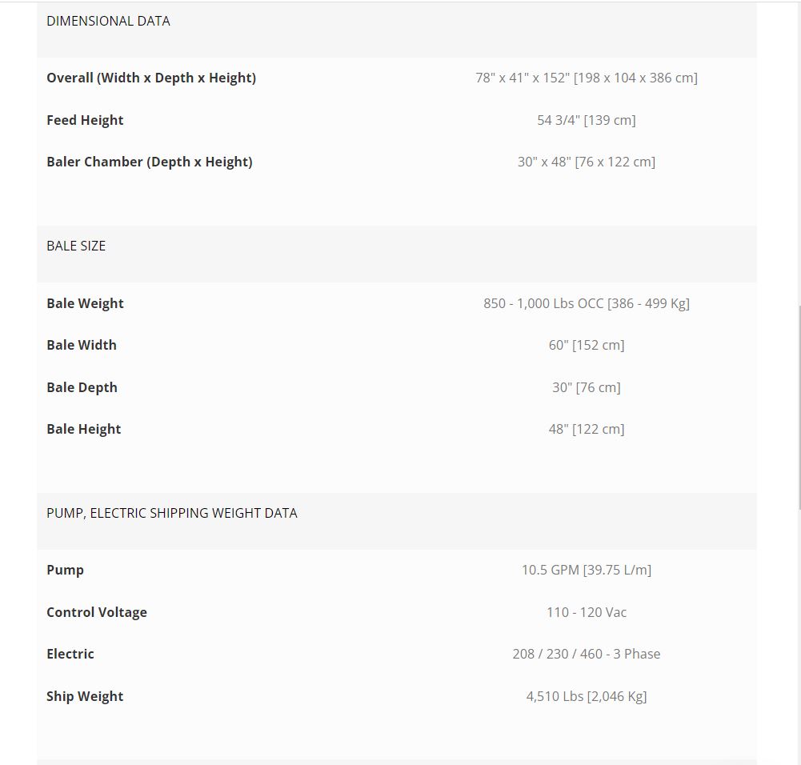Click the Control Voltage label
This screenshot has height=765, width=801.
coord(97,612)
